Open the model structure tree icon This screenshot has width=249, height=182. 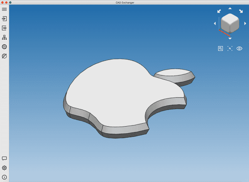point(4,37)
